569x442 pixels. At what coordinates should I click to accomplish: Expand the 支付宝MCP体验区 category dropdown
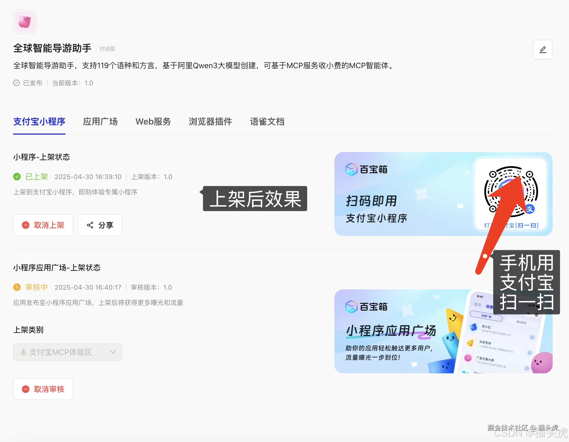tap(113, 352)
